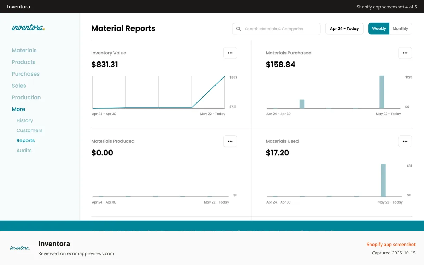
Task: Click the Materials Produced card title
Action: coord(113,141)
